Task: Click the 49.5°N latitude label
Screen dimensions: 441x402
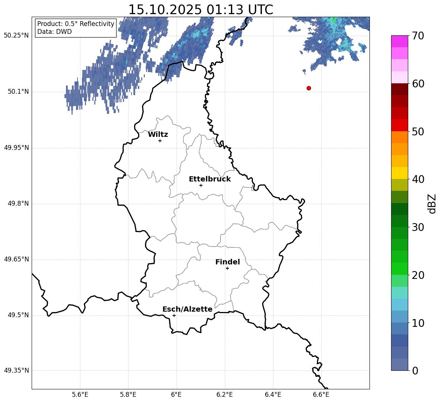Action: [18, 315]
